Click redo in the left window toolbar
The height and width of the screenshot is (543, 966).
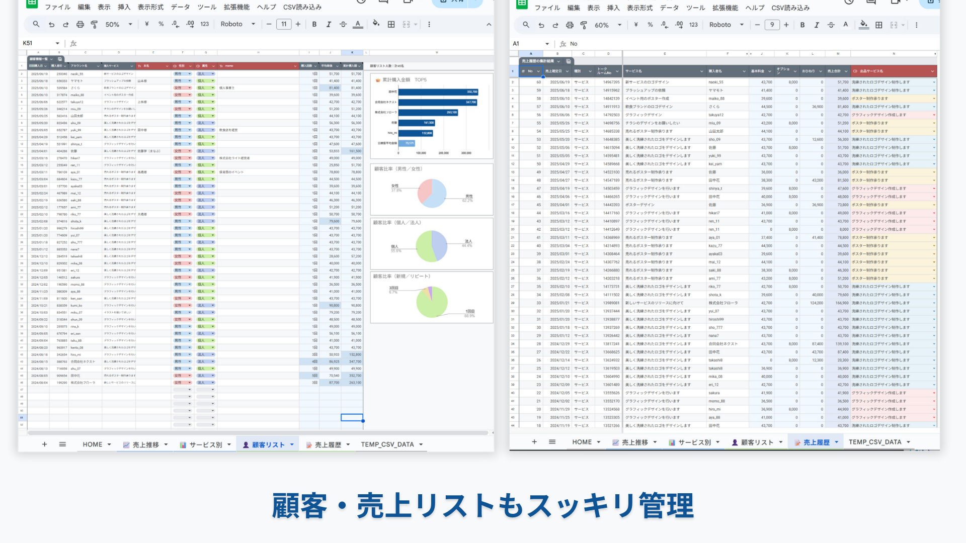click(x=65, y=24)
